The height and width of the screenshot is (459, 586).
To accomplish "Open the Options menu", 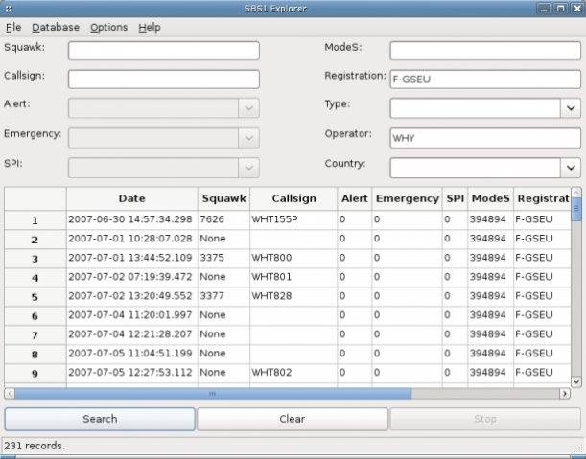I will click(x=108, y=27).
